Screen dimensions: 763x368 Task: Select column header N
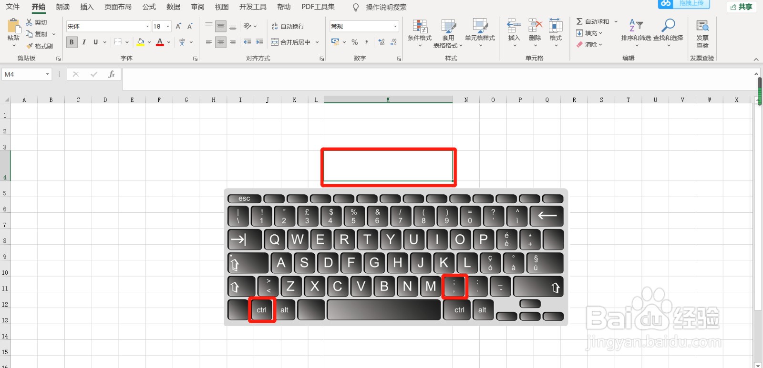pyautogui.click(x=466, y=99)
